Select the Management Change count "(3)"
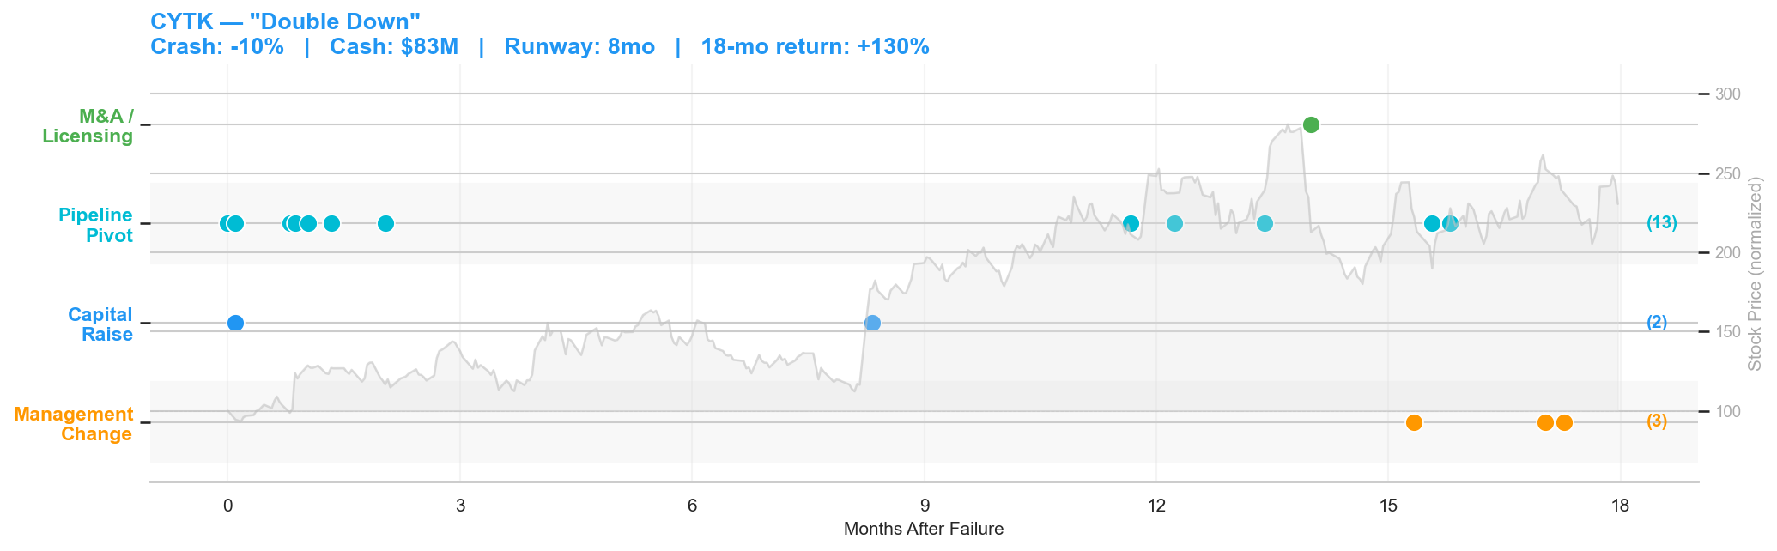 [x=1657, y=421]
